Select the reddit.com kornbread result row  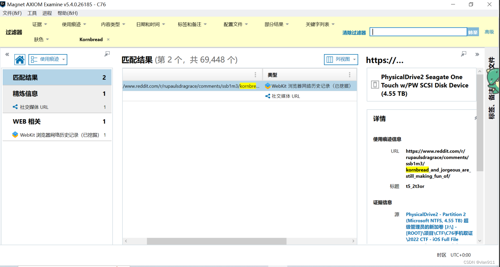tap(240, 86)
